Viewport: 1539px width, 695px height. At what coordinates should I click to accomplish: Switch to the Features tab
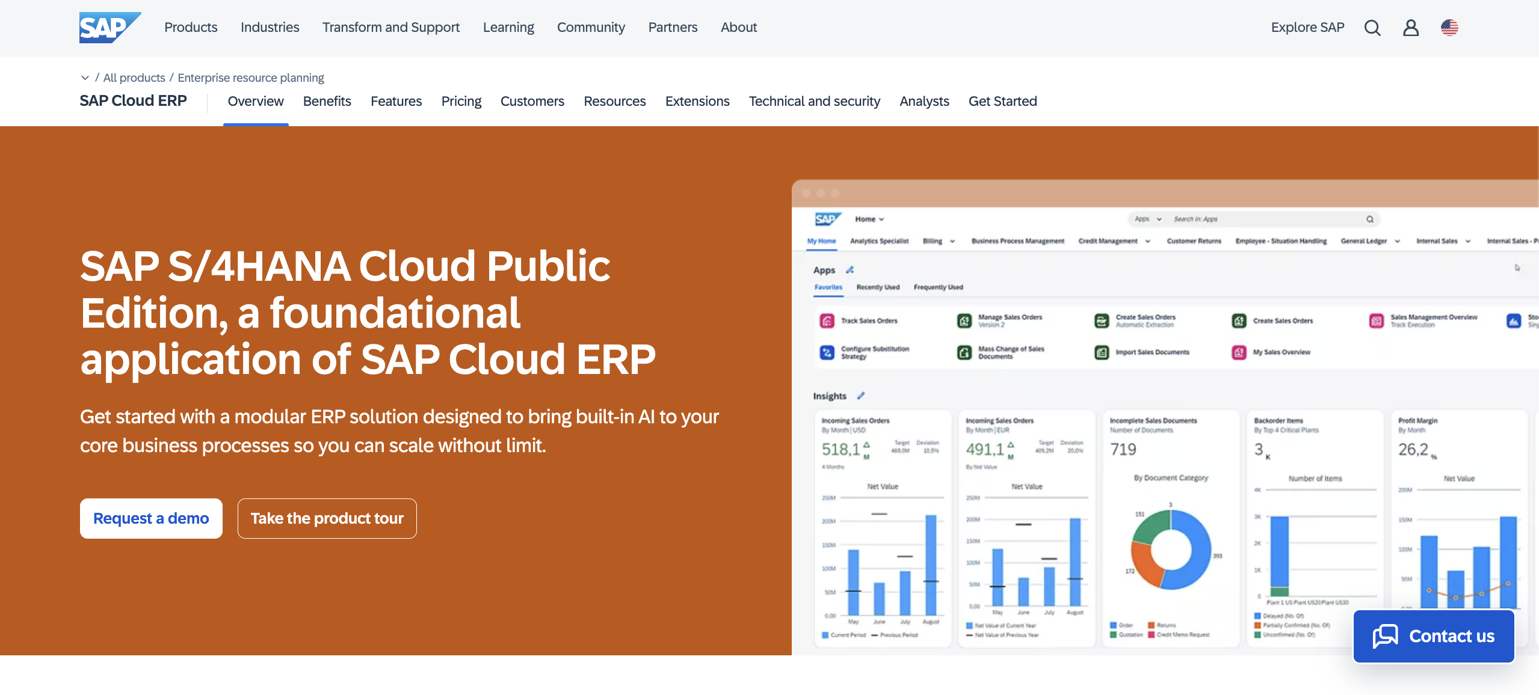tap(396, 101)
